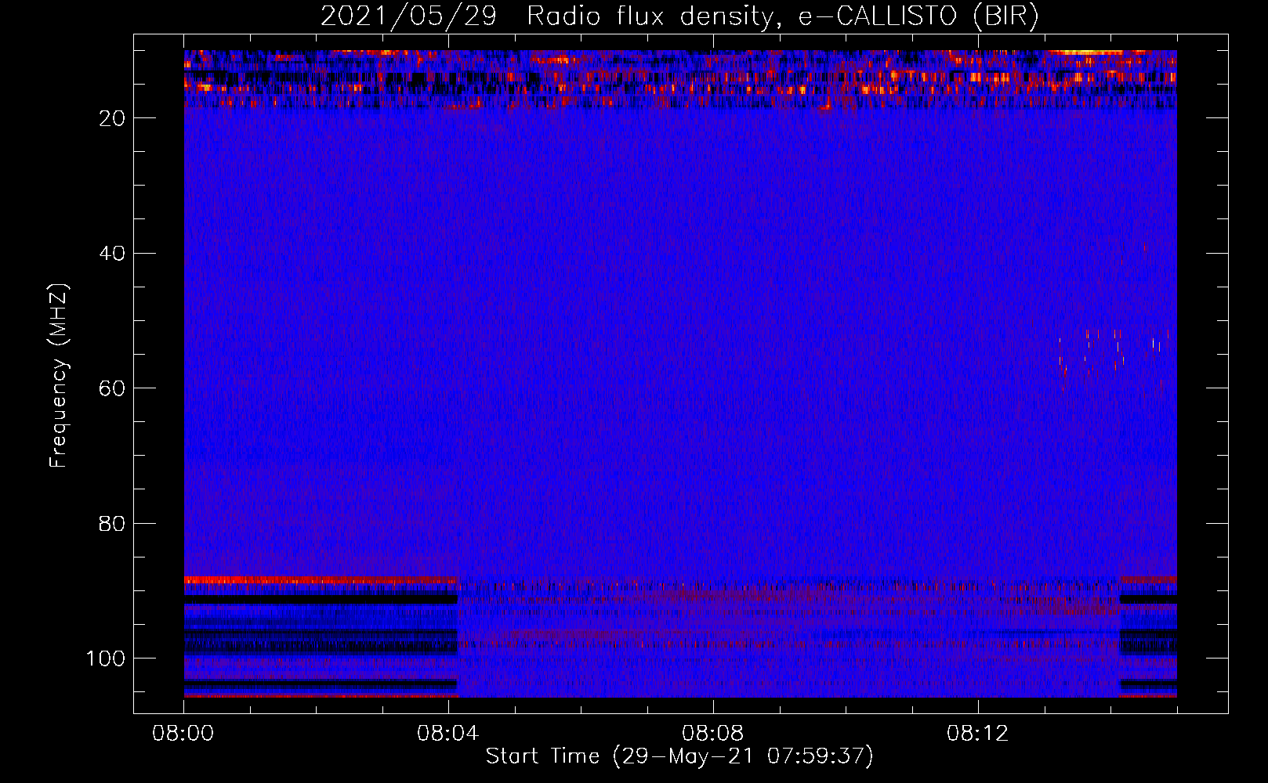Click the 20 frequency tick label
This screenshot has width=1268, height=783.
pos(113,118)
